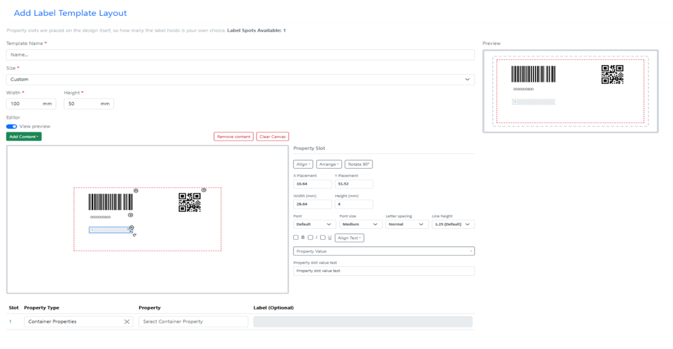Toggle the View preview switch
673x349 pixels.
pos(12,127)
